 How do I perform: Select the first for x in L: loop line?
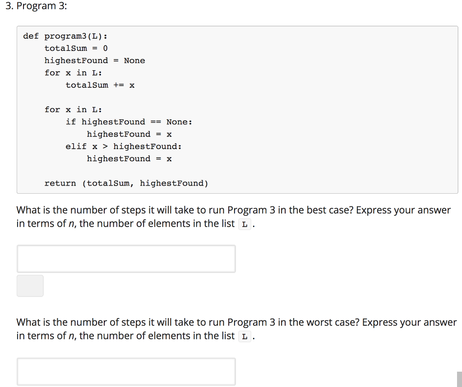(73, 73)
